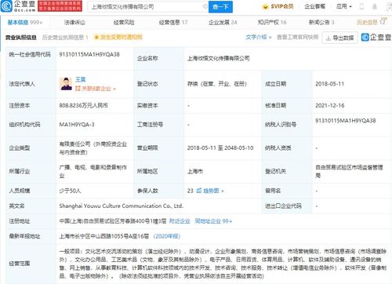Click the 营业期限 value 2018-05-11 至 2048-05-10
This screenshot has width=392, height=284.
pos(220,148)
